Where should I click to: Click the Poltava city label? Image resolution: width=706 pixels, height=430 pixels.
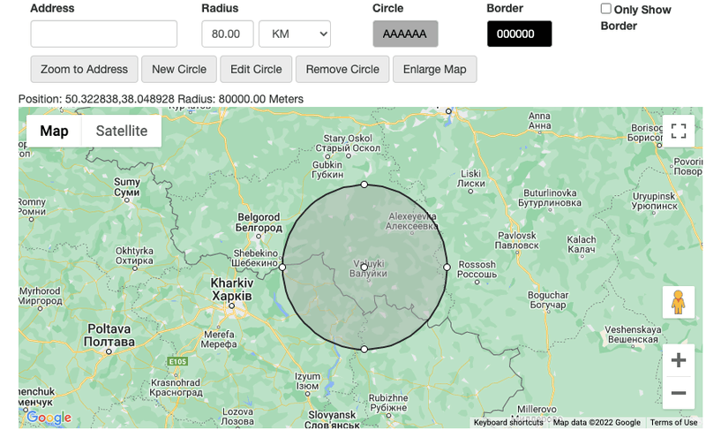tap(109, 335)
